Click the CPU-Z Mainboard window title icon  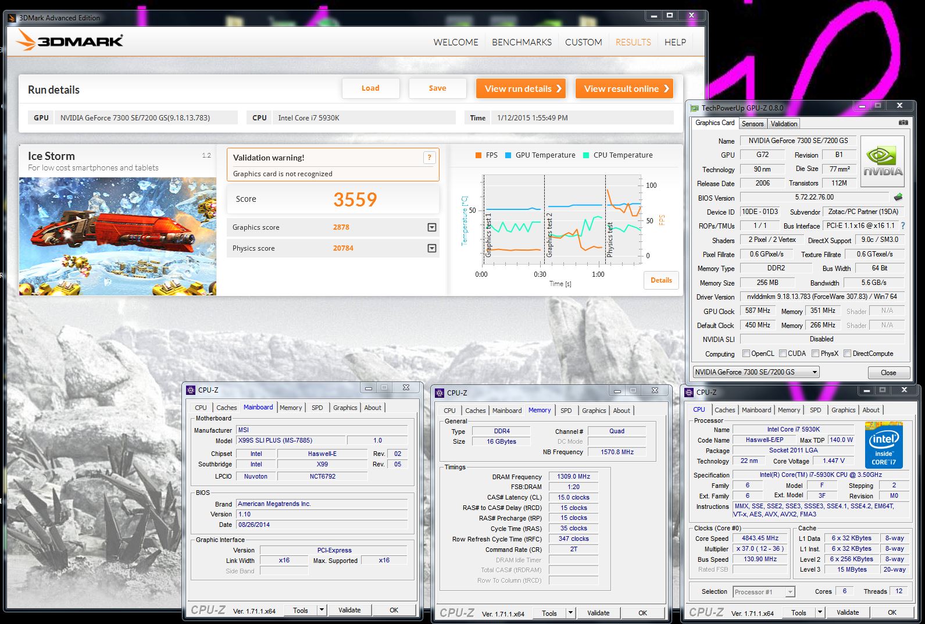point(191,390)
